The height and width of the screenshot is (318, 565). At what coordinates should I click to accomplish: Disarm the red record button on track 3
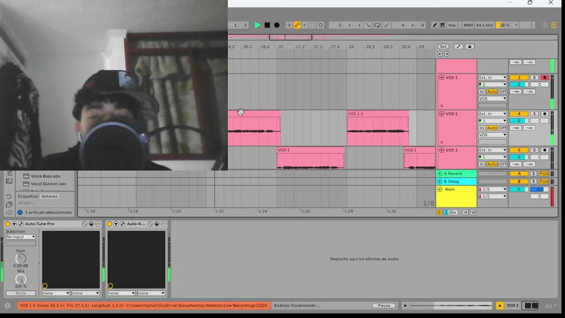[545, 77]
